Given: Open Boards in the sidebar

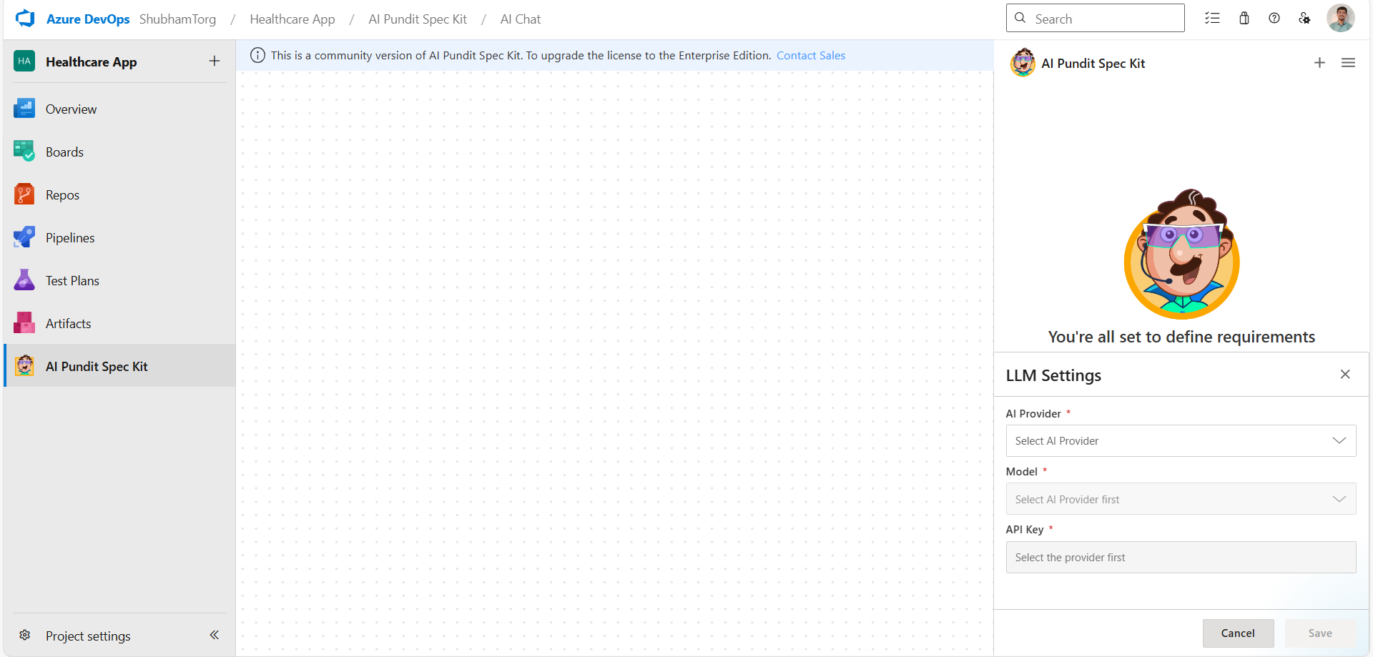Looking at the screenshot, I should [x=64, y=152].
